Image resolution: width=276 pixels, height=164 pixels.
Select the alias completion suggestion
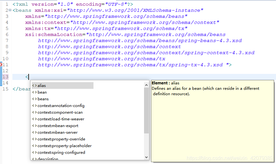pyautogui.click(x=63, y=86)
